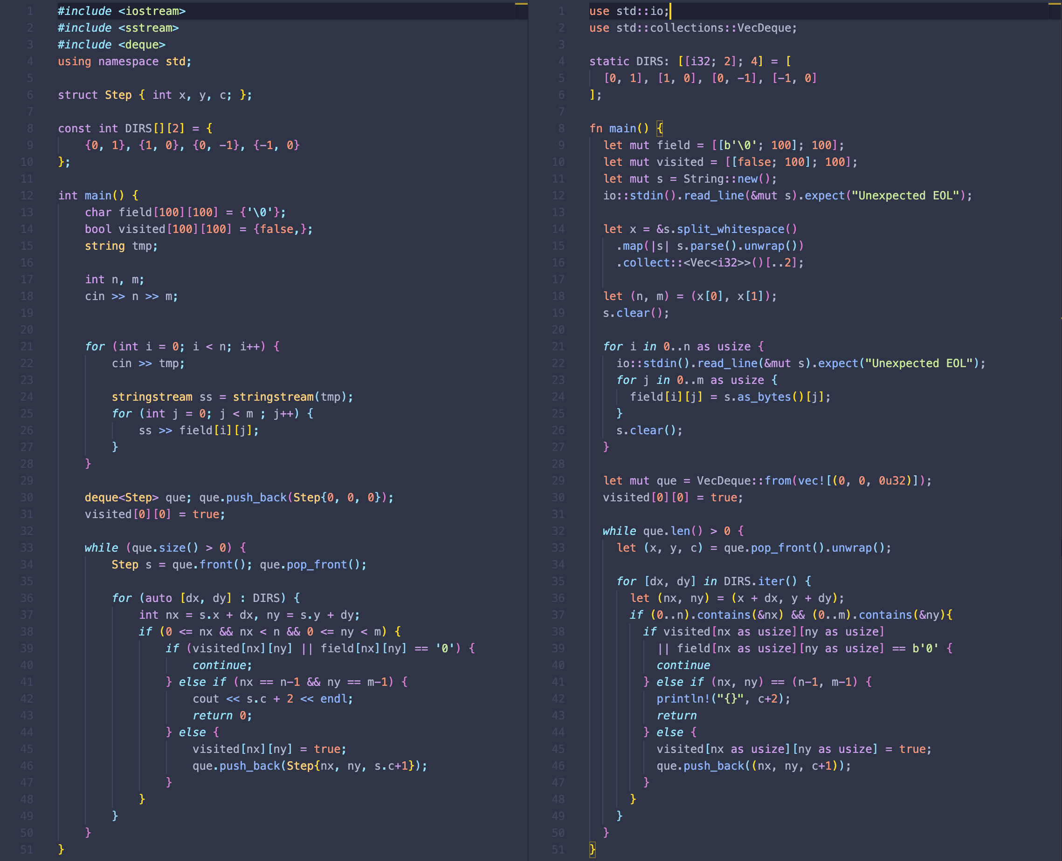Click 'let mut s = String::new();' line
This screenshot has width=1062, height=861.
coord(690,178)
